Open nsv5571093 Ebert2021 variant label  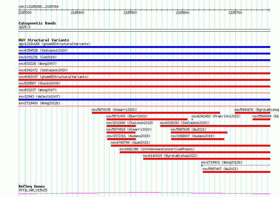[127, 116]
